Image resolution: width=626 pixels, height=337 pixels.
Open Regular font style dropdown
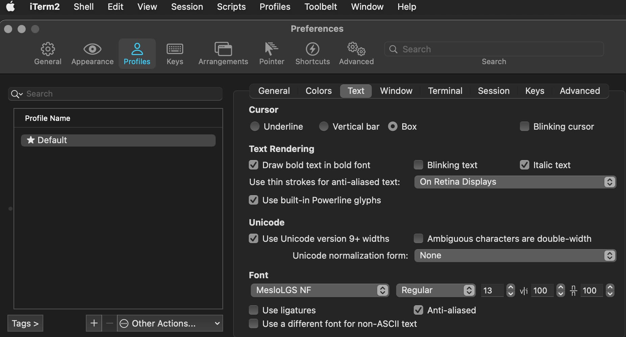click(x=436, y=290)
